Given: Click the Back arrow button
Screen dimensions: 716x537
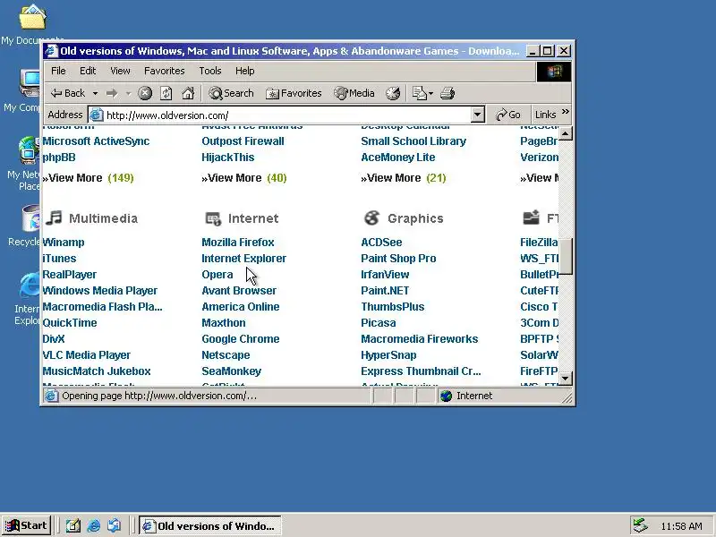Looking at the screenshot, I should click(x=68, y=93).
